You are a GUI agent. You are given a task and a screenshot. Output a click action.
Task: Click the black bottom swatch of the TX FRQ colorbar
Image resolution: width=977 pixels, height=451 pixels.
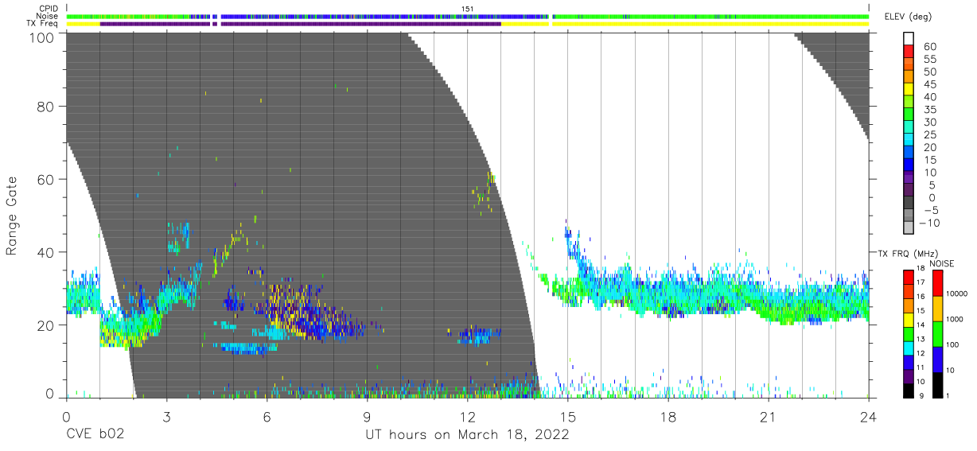(909, 391)
